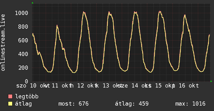Click the green arrow ending x-axis
The width and height of the screenshot is (214, 111).
pyautogui.click(x=211, y=81)
